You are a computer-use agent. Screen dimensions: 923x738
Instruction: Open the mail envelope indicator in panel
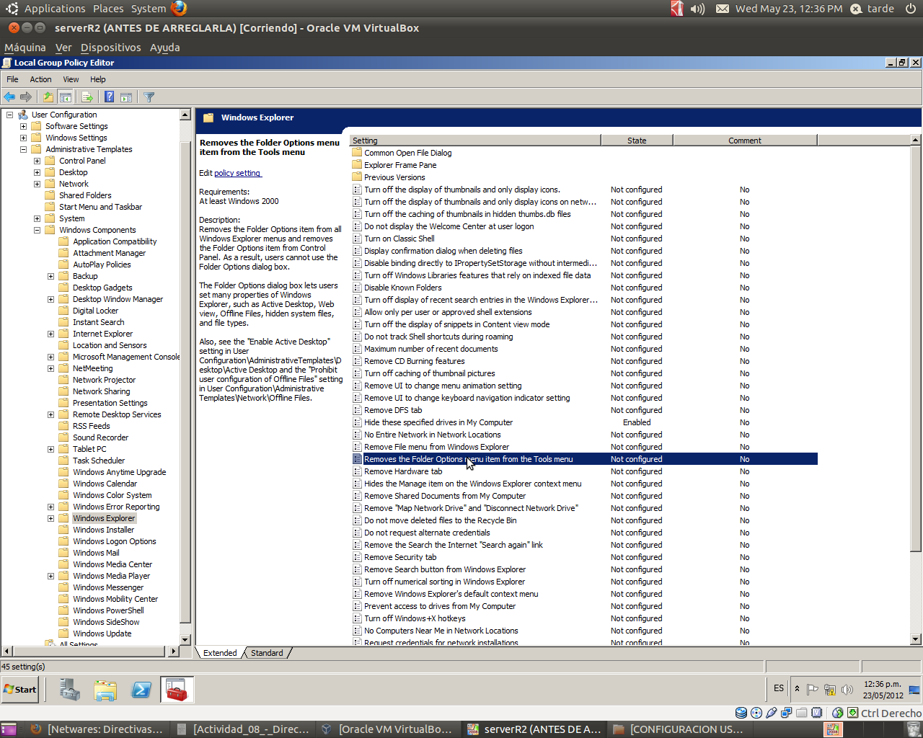pyautogui.click(x=722, y=9)
